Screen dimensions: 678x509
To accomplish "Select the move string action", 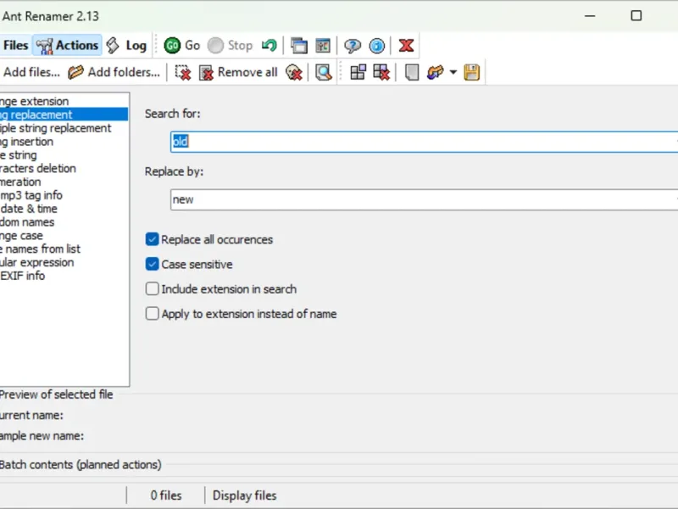I will 64,155.
